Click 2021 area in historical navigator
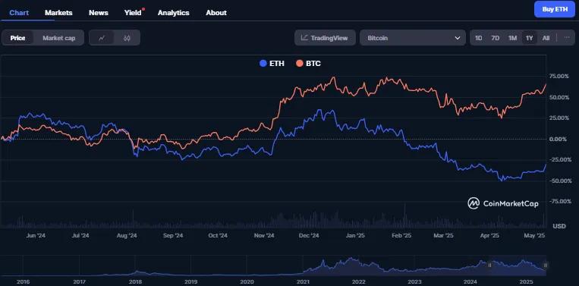Viewport: 579px width, 286px height. 304,281
